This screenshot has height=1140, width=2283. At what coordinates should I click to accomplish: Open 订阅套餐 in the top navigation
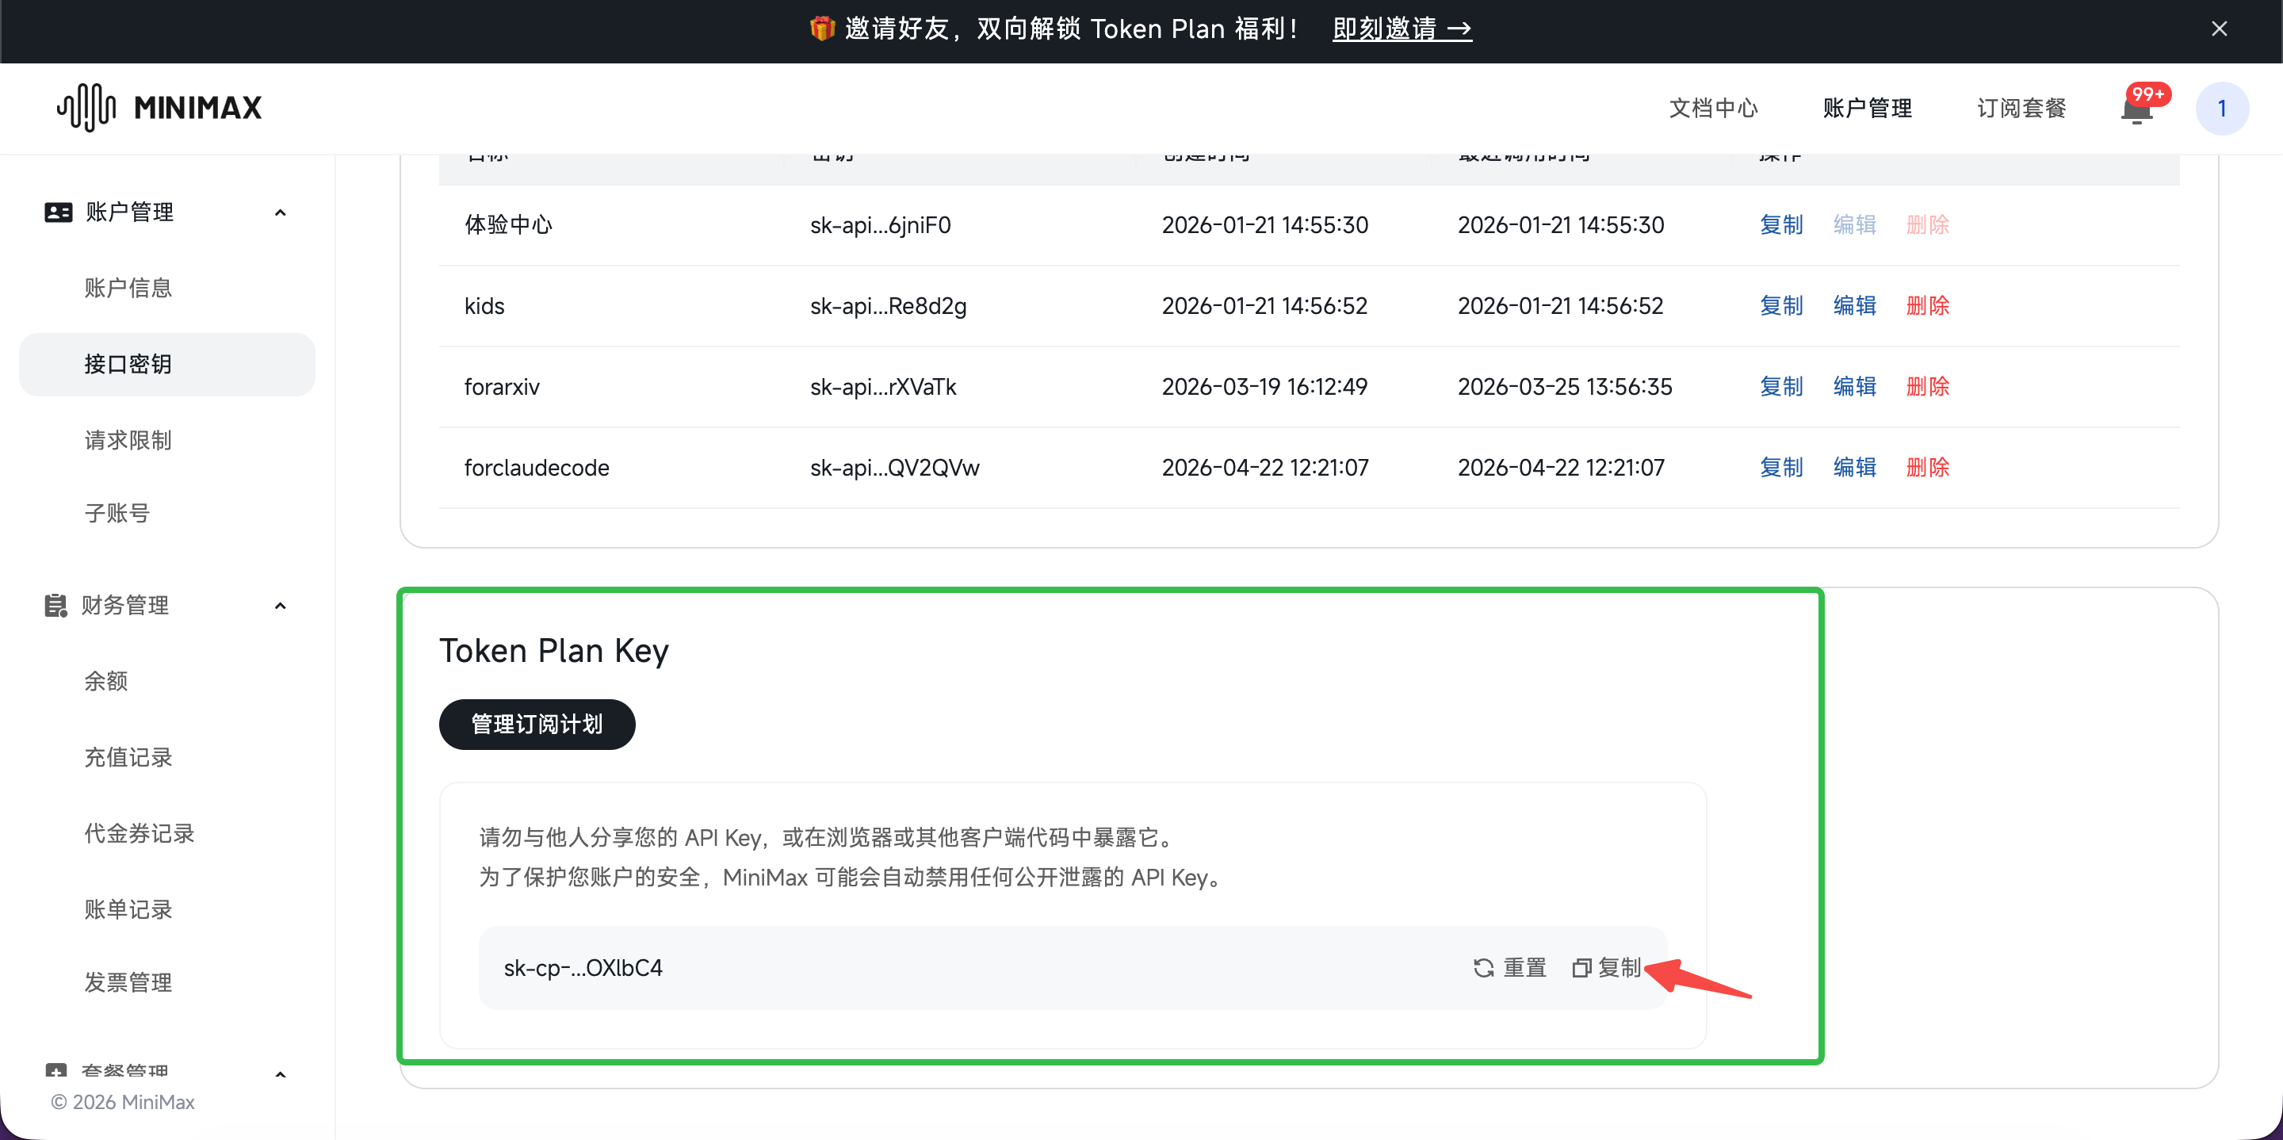[x=2021, y=108]
